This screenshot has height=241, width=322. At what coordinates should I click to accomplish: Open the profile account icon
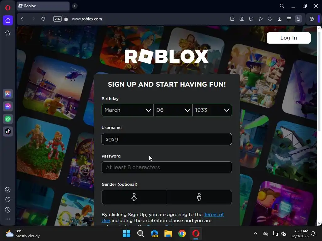pos(298,19)
